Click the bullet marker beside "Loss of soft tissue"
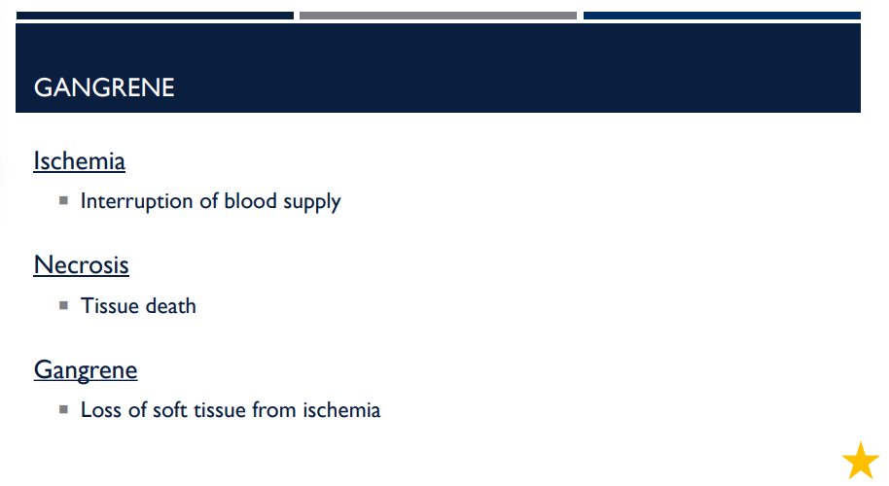 click(63, 409)
